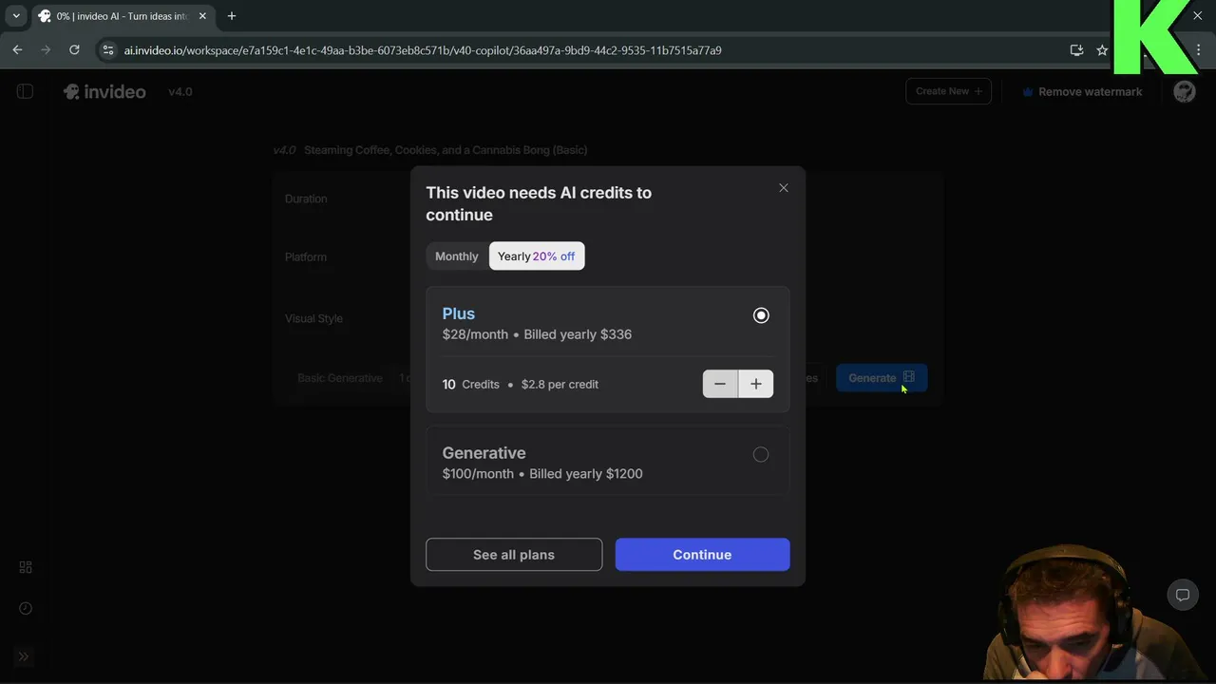Toggle the sidebar panel icon

tap(25, 91)
